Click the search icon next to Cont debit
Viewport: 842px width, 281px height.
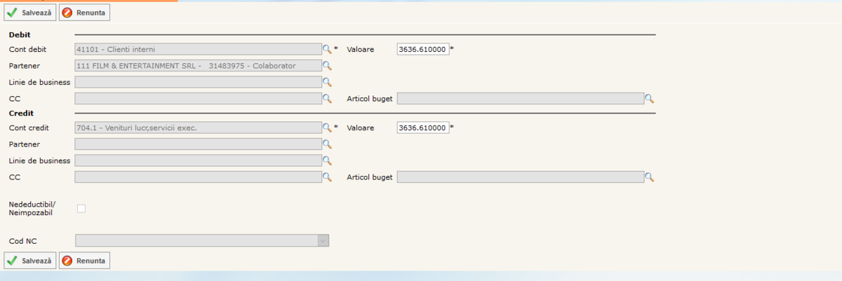pyautogui.click(x=326, y=49)
